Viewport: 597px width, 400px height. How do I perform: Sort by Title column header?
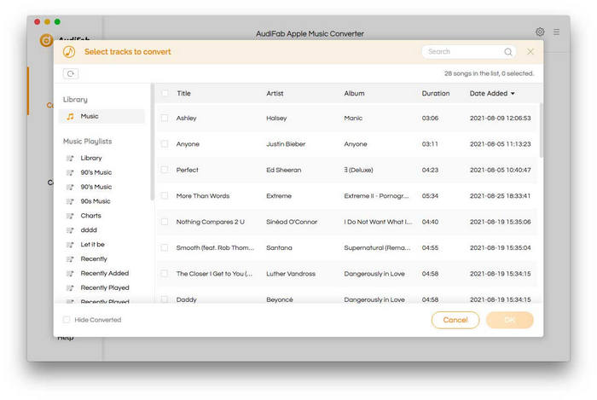[183, 93]
